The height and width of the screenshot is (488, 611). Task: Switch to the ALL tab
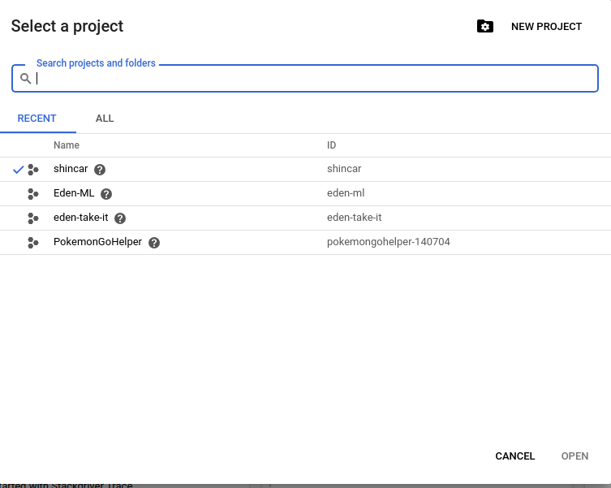(x=105, y=119)
